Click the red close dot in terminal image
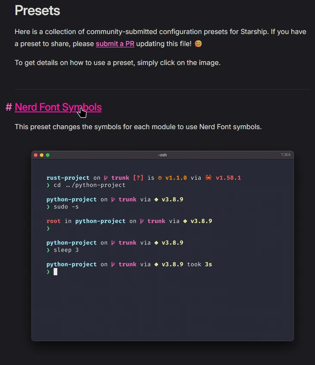This screenshot has height=365, width=315. pos(36,155)
